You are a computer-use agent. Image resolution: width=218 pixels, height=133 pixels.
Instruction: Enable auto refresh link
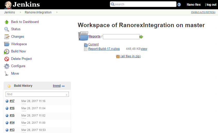click(x=203, y=12)
